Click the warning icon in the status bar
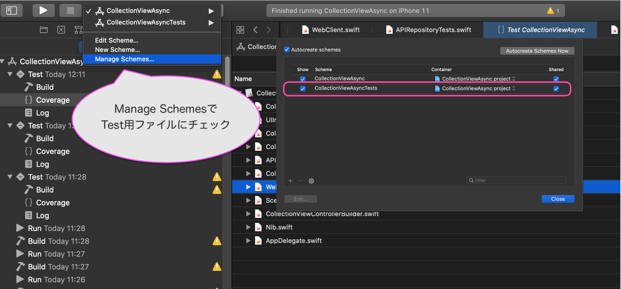 550,11
